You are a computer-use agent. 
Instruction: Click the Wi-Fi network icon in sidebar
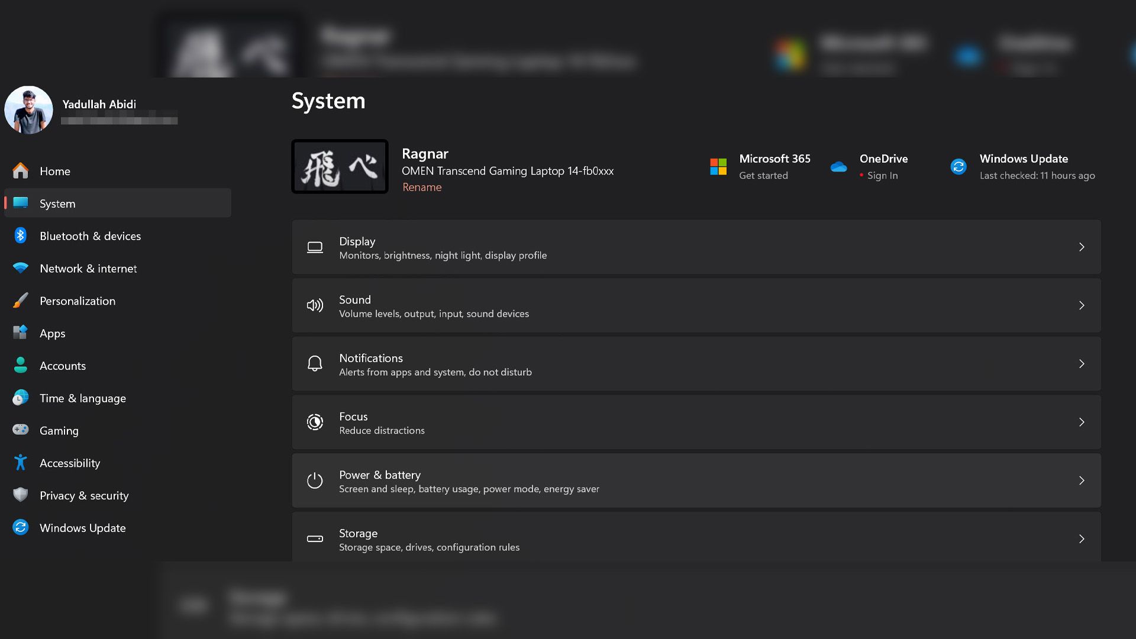[21, 268]
